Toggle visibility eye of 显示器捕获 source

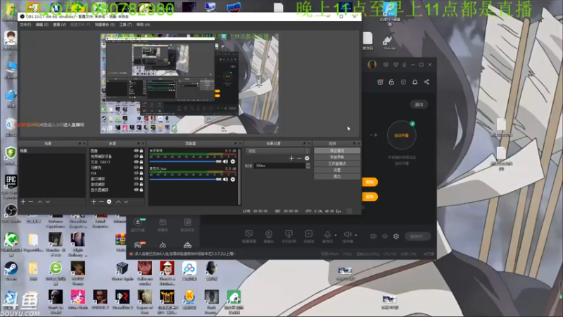(136, 189)
